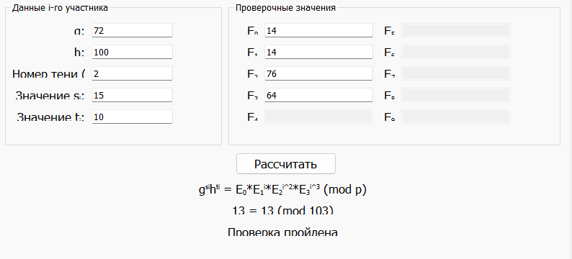The height and width of the screenshot is (259, 572).
Task: Click the Рассчитать button
Action: click(x=286, y=164)
